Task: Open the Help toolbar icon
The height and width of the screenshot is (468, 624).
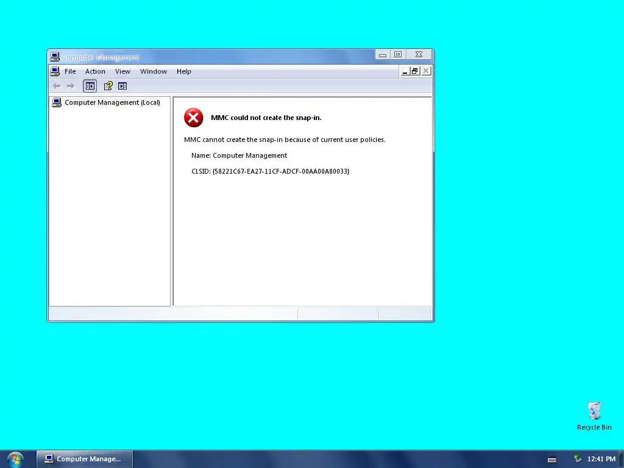Action: point(108,86)
